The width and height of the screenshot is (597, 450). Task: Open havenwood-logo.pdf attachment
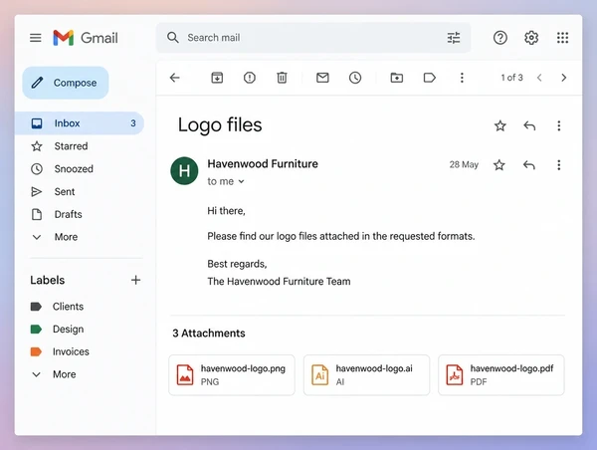pos(501,375)
